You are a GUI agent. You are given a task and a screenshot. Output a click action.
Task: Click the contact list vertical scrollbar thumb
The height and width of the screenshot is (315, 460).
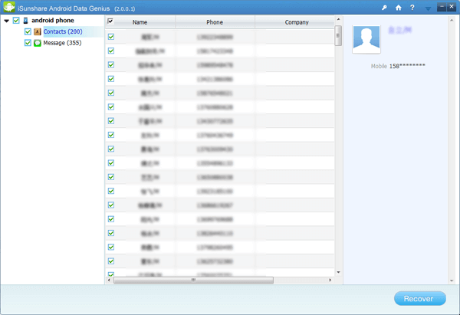[338, 36]
